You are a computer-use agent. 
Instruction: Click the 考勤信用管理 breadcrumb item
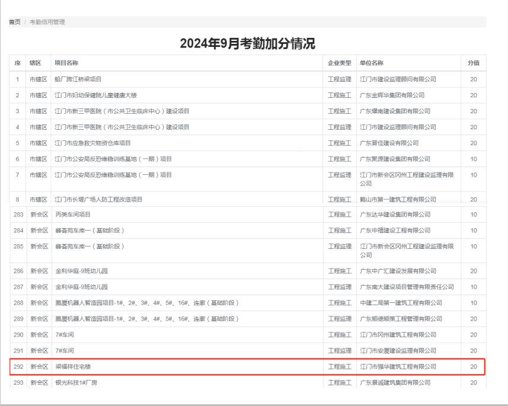tap(47, 22)
